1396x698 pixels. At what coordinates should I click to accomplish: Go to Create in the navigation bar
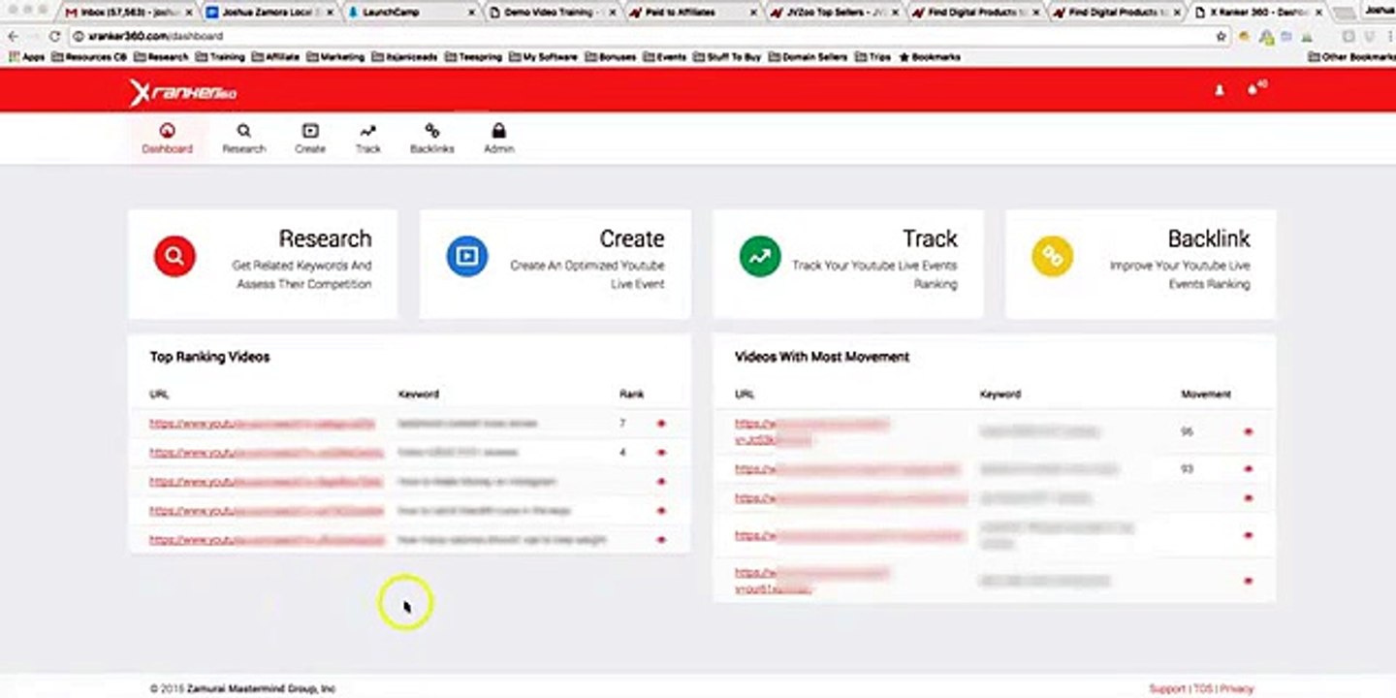[x=310, y=138]
